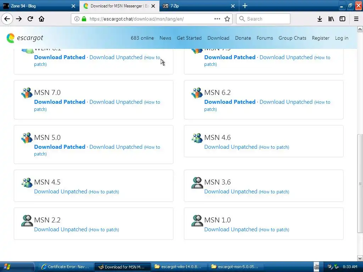This screenshot has height=272, width=363.
Task: Click the MSN 6.2 buddy icon
Action: pyautogui.click(x=197, y=93)
